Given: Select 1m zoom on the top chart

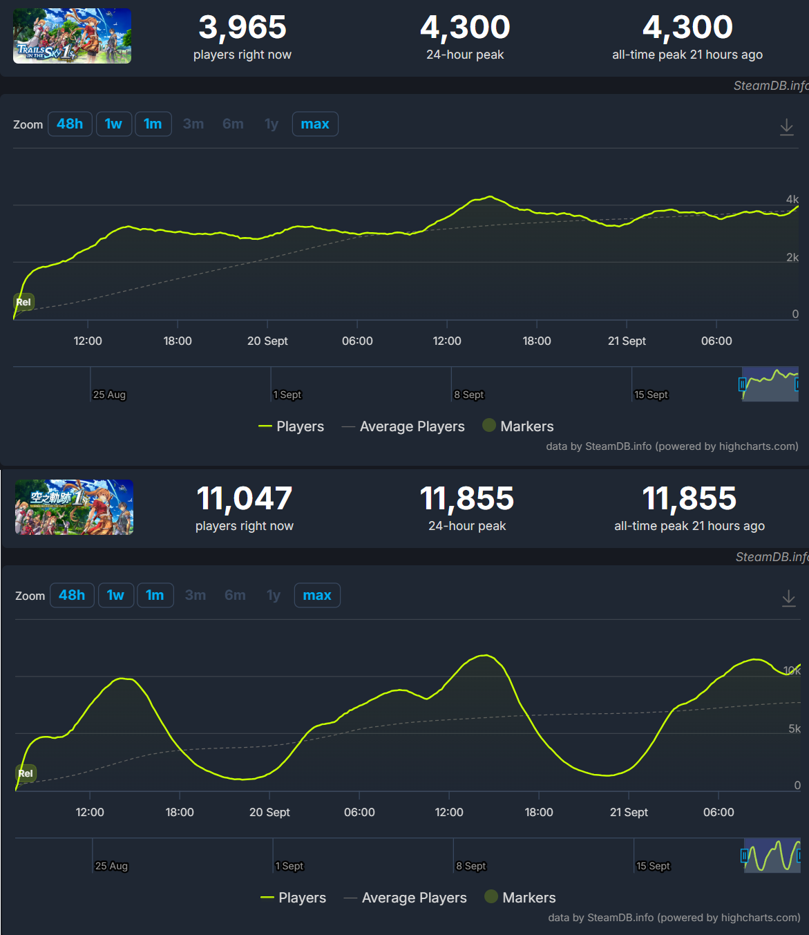Looking at the screenshot, I should tap(153, 124).
